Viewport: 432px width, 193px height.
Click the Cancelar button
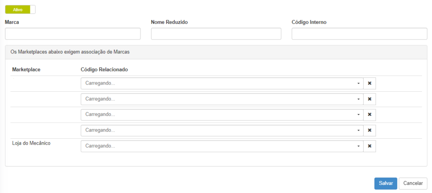click(413, 183)
